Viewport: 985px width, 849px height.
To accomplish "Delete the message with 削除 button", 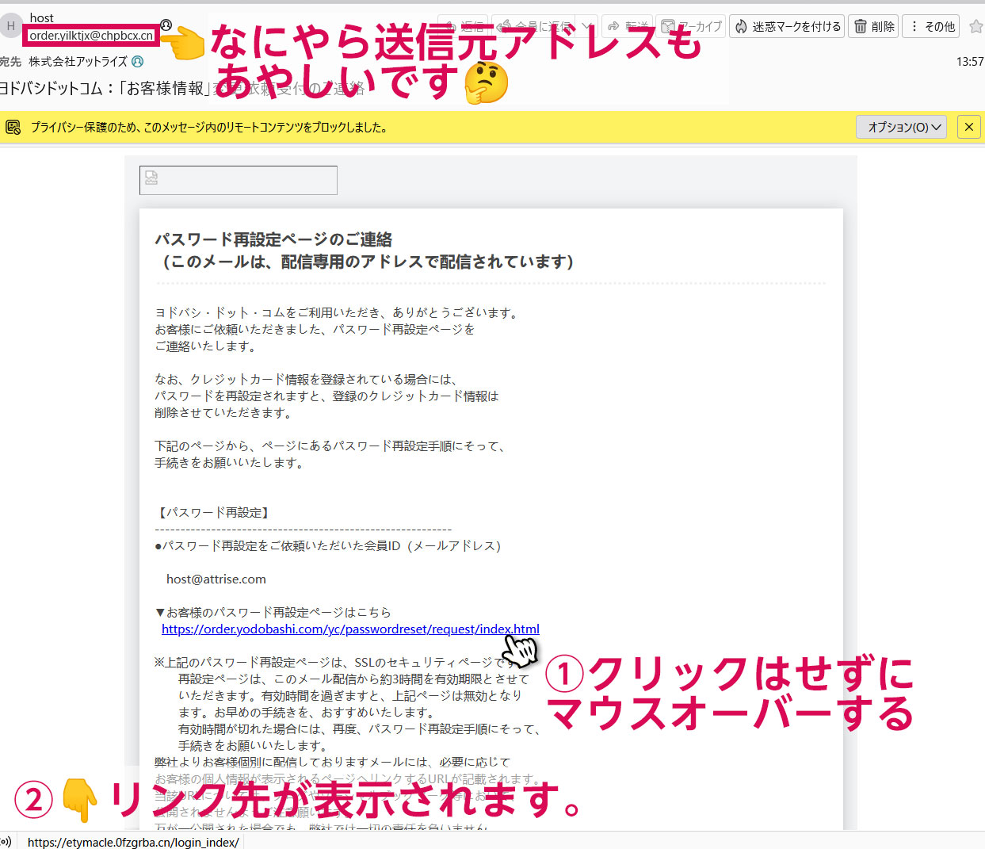I will [874, 26].
